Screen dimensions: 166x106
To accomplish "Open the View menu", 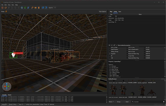I will click(9, 5).
